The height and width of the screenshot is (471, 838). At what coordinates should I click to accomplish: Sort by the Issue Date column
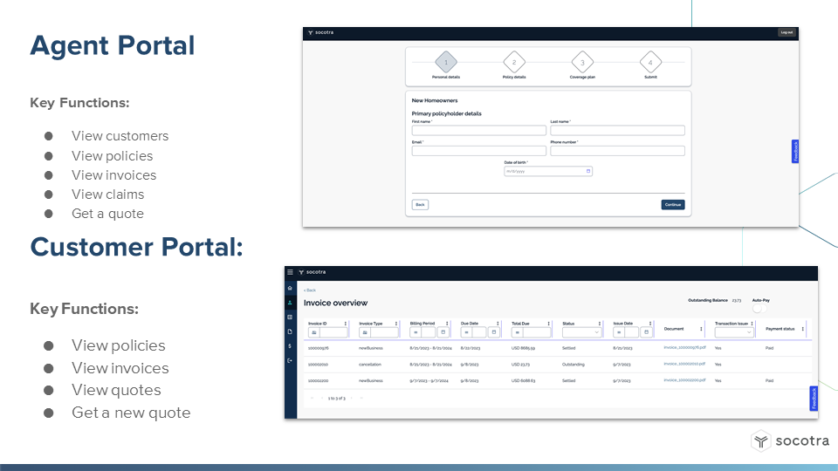(x=649, y=324)
